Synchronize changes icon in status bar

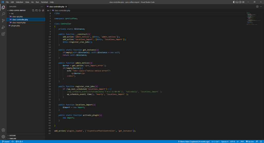coord(13,141)
